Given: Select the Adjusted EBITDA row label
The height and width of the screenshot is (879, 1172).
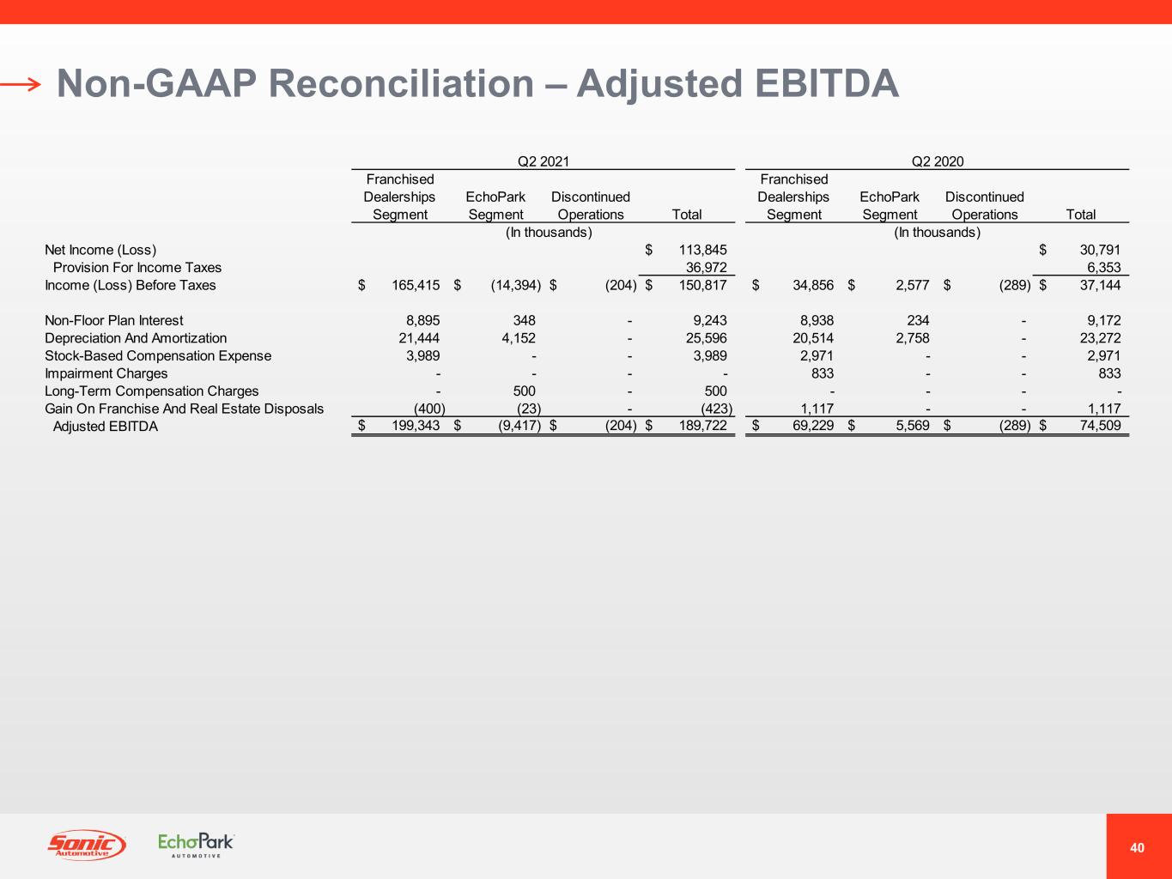Looking at the screenshot, I should [x=106, y=427].
